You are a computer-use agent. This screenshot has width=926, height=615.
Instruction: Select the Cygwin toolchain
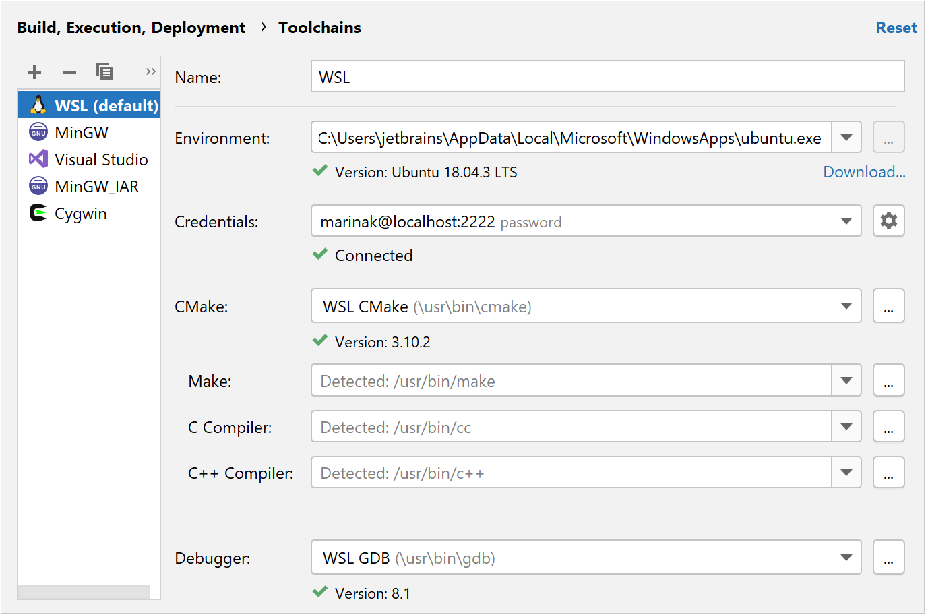[89, 213]
